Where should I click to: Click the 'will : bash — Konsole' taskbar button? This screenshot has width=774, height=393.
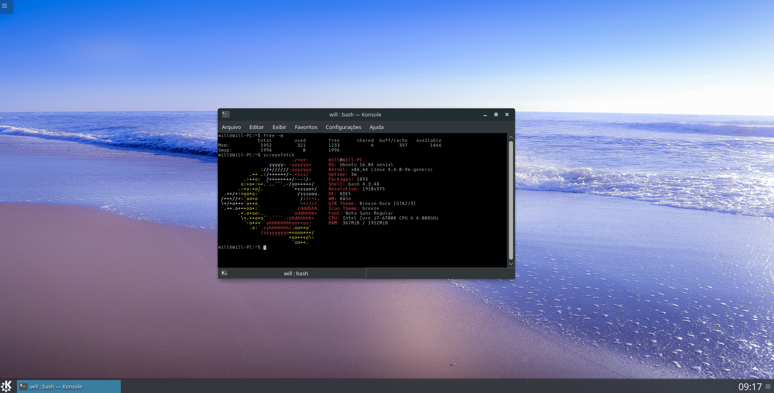(69, 387)
